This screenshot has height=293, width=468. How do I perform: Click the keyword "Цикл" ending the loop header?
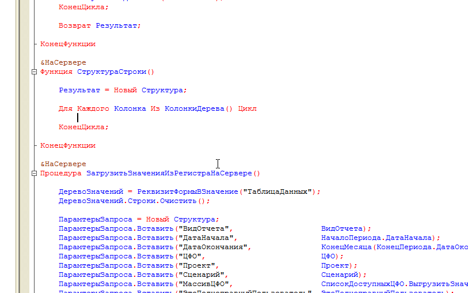[x=247, y=109]
